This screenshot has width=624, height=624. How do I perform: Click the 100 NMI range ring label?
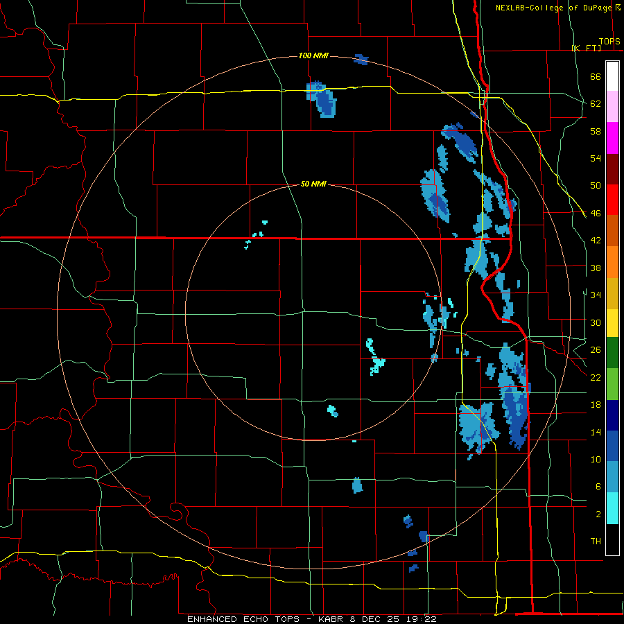pos(313,55)
